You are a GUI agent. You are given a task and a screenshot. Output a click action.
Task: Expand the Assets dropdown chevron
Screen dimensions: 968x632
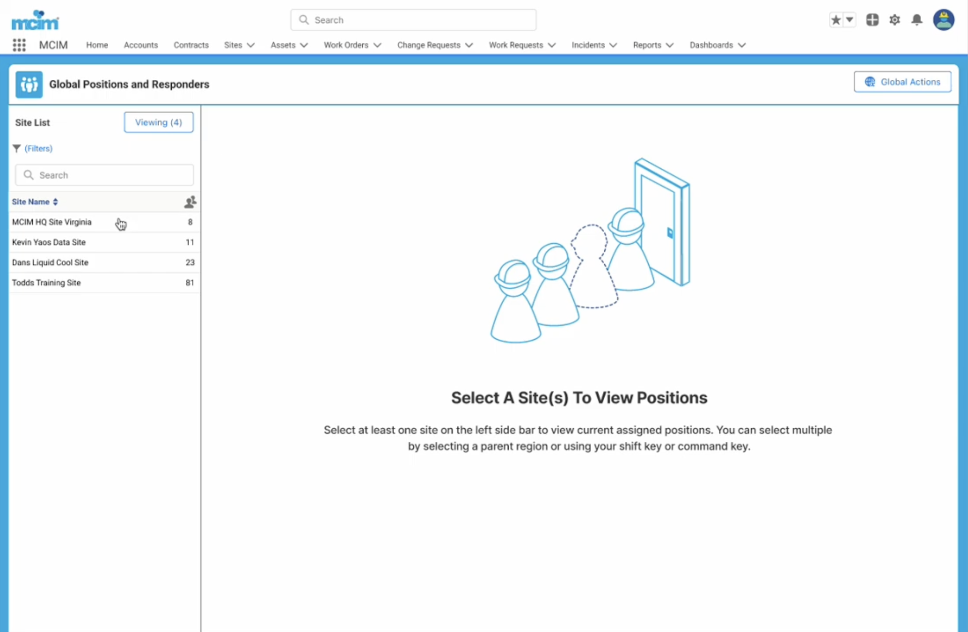pyautogui.click(x=304, y=45)
